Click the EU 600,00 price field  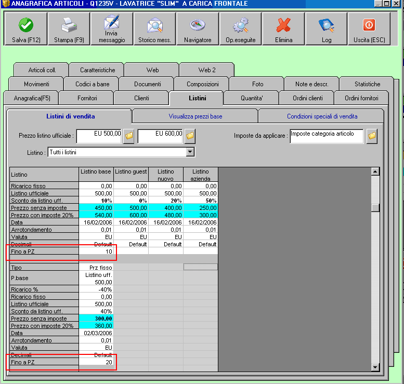point(160,136)
